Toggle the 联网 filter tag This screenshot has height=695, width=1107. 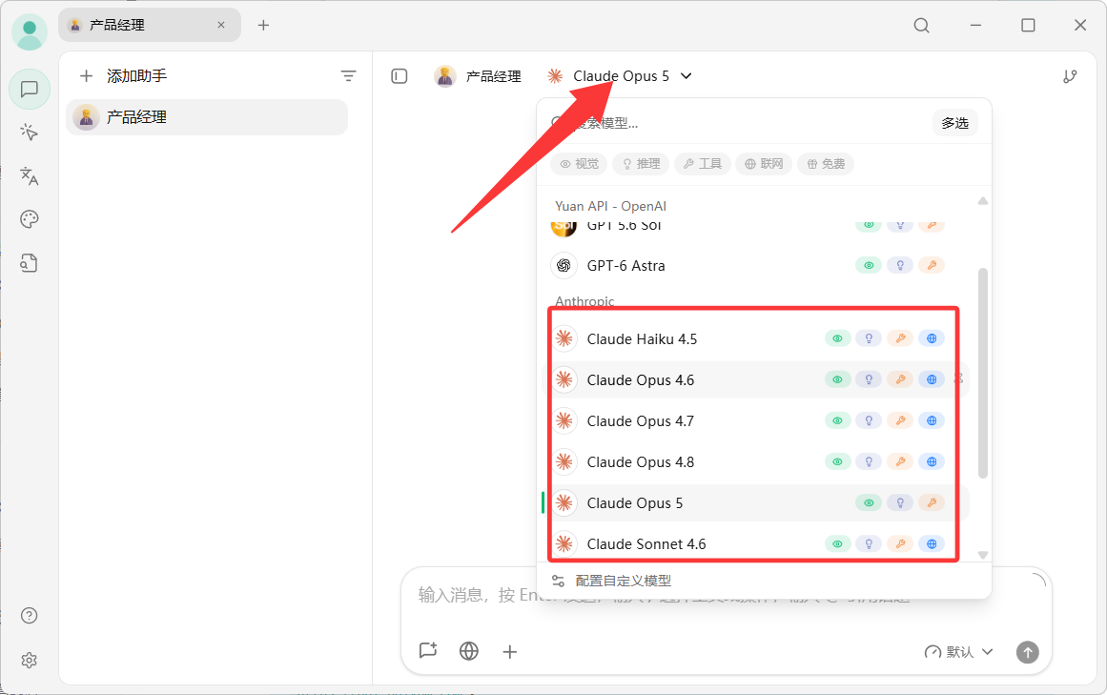coord(764,164)
